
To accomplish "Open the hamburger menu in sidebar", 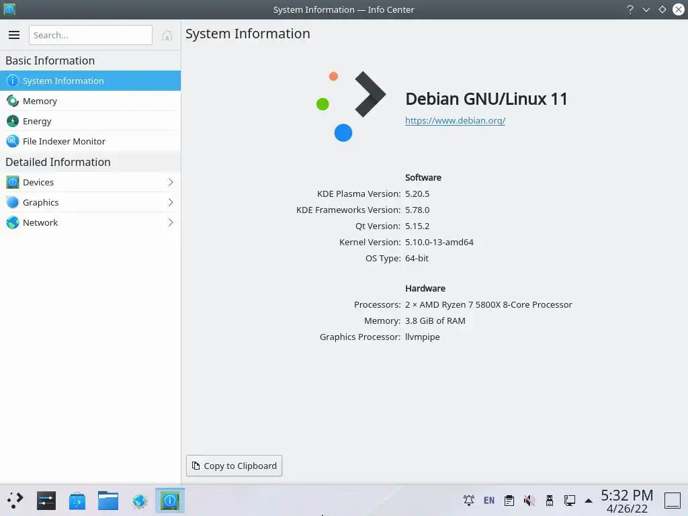I will (x=14, y=35).
